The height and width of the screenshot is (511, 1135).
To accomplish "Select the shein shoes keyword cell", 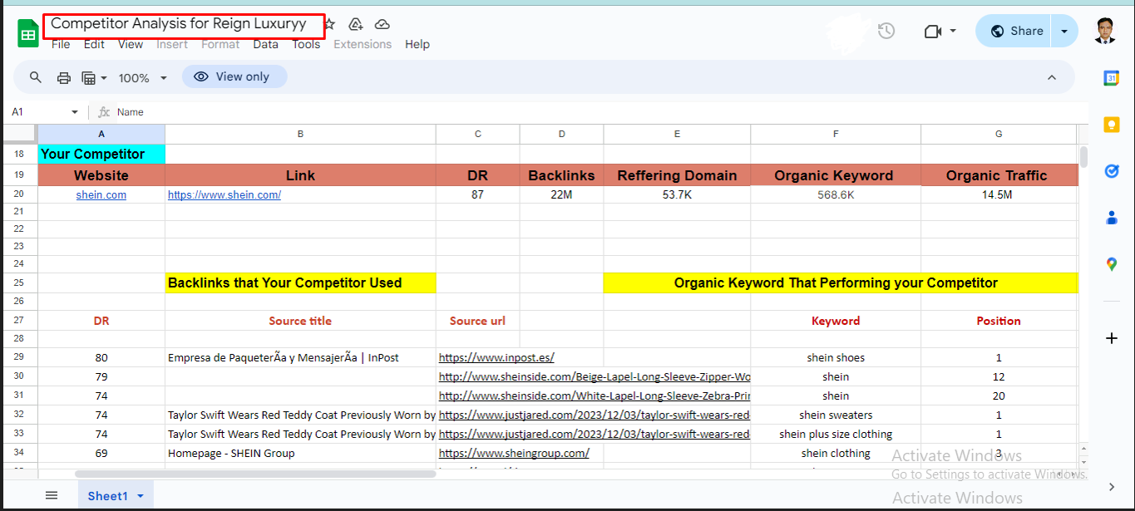I will pos(836,358).
